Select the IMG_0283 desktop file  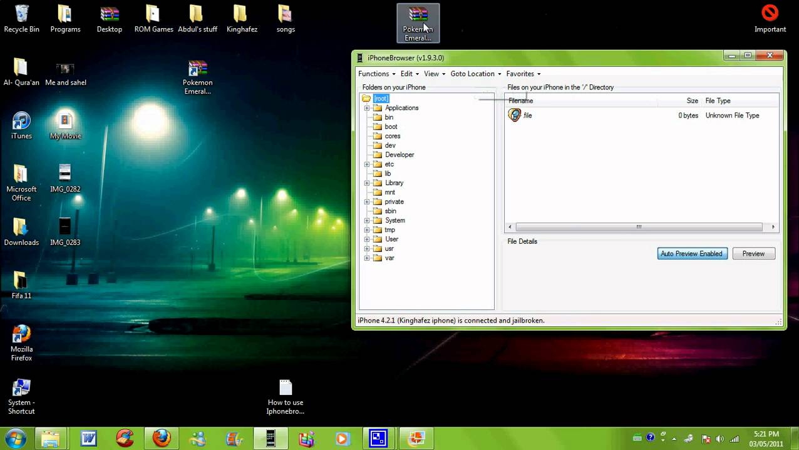point(65,232)
